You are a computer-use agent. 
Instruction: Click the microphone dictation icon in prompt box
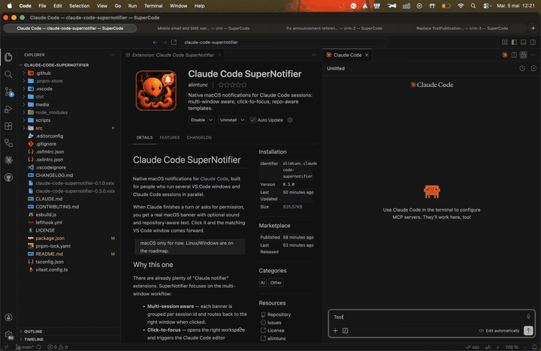[528, 316]
